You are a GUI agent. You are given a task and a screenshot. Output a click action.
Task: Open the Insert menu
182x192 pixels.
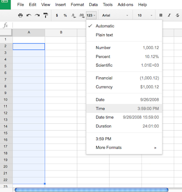click(61, 5)
